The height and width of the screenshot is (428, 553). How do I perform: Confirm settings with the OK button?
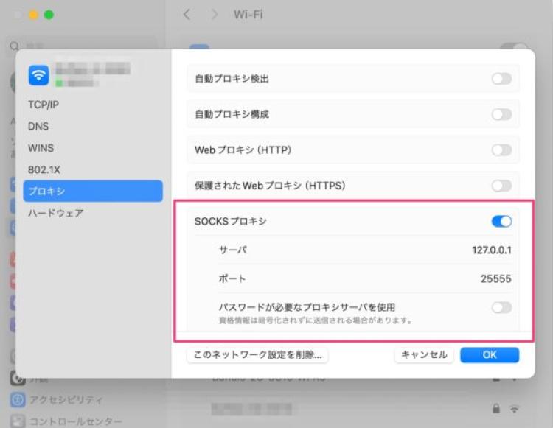pyautogui.click(x=490, y=355)
